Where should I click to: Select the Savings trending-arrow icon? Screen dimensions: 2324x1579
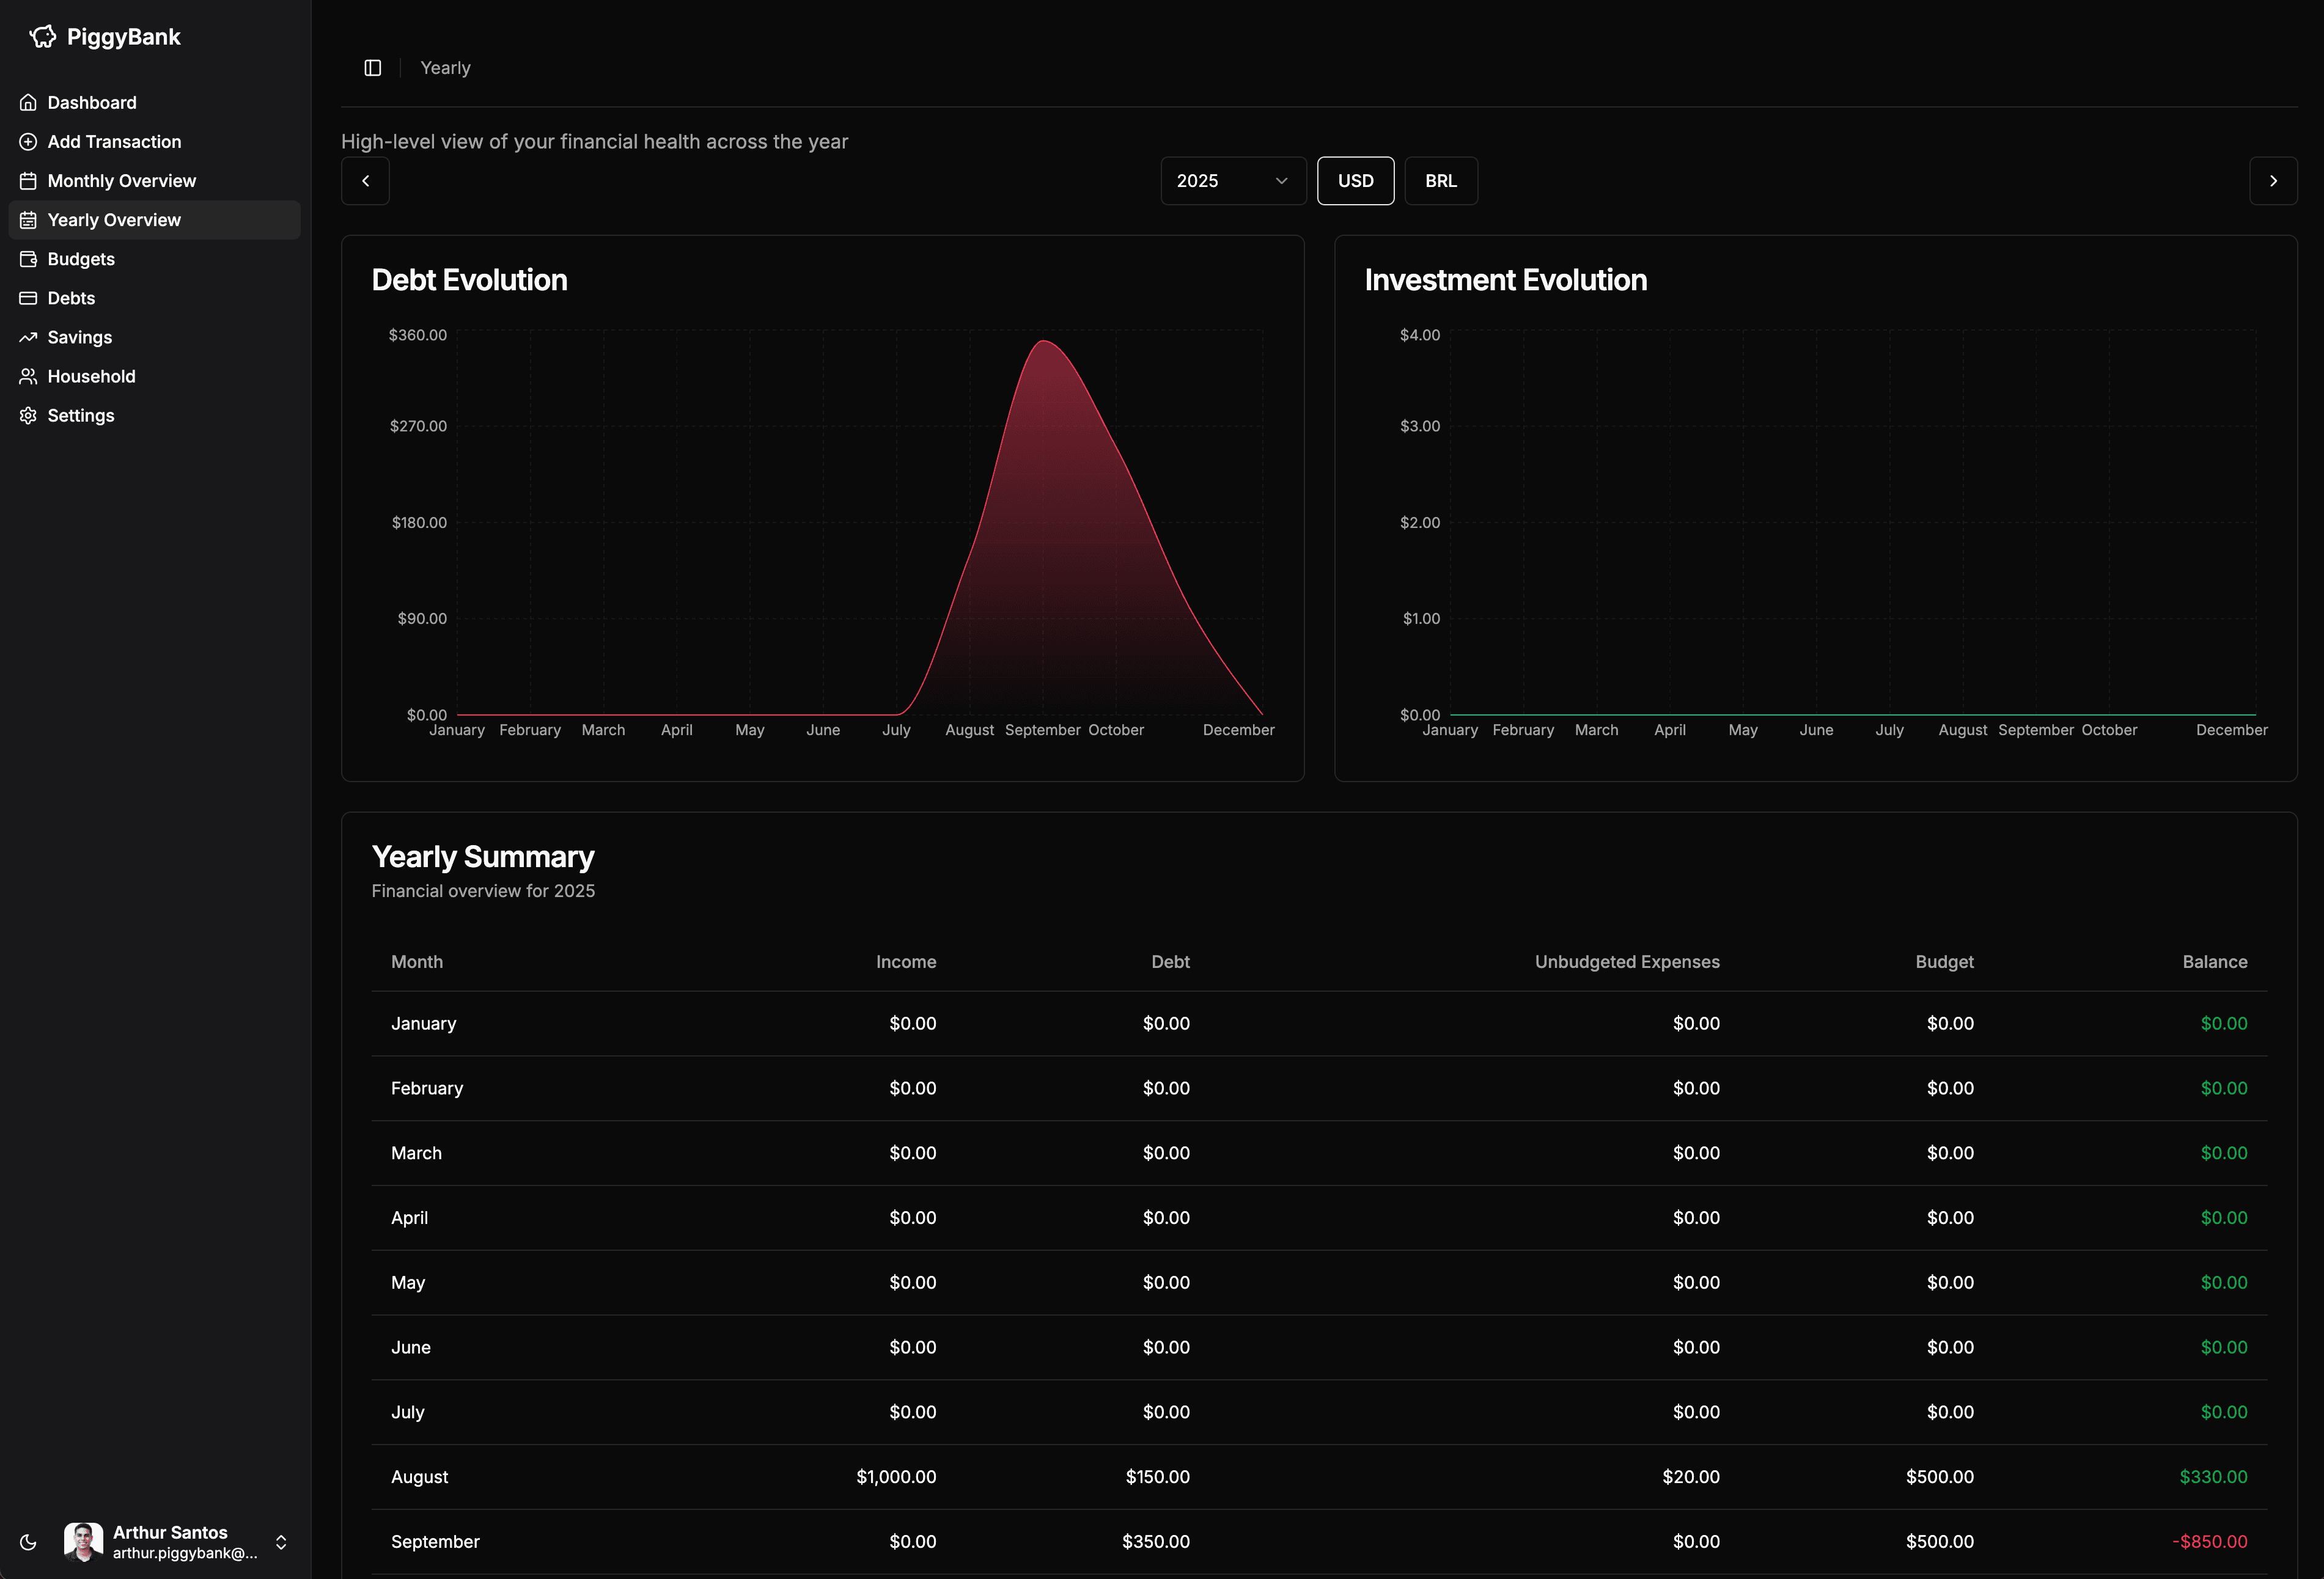(27, 337)
